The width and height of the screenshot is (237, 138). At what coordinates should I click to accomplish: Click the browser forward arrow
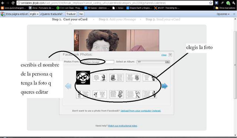click(8, 3)
